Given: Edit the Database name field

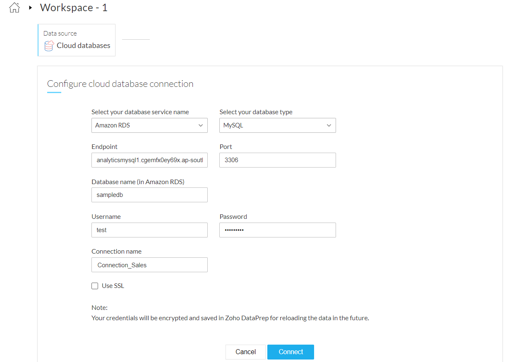Looking at the screenshot, I should (149, 195).
